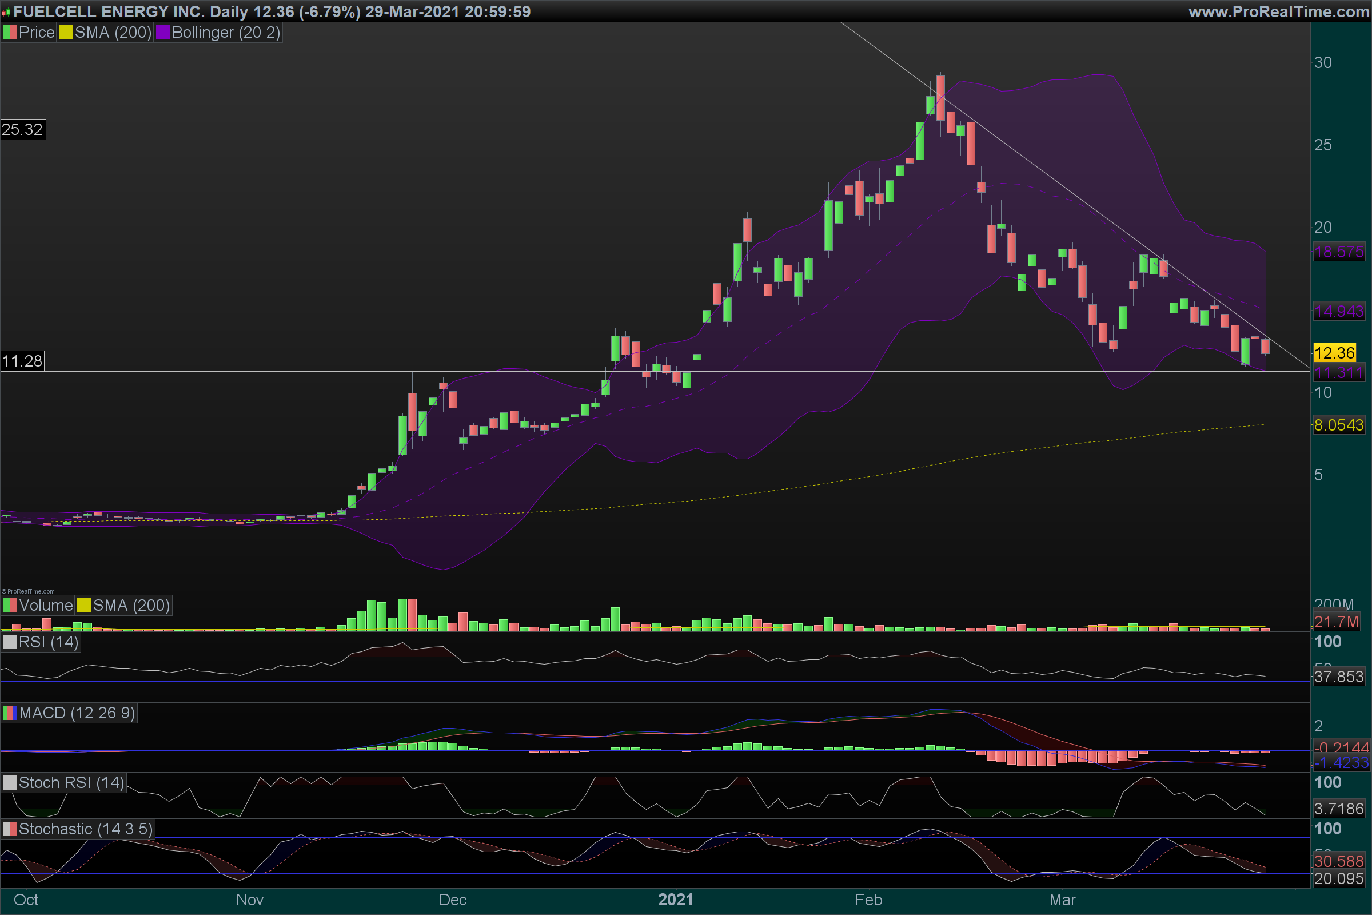Select the 11.28 support line label

tap(22, 361)
